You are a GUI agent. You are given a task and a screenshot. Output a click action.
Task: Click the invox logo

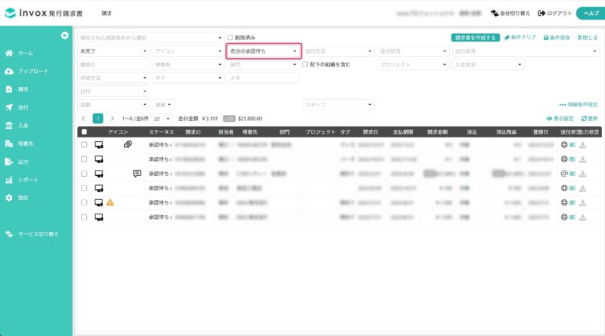pos(44,13)
